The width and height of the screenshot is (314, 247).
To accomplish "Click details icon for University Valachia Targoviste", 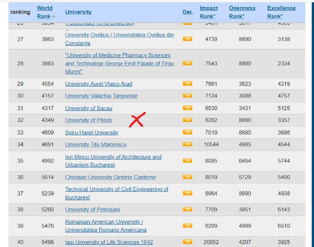I will tap(187, 96).
